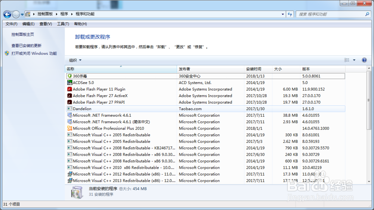Select Microsoft Office Professional Plus 2010 name
Viewport: 374px width, 210px height.
108,128
